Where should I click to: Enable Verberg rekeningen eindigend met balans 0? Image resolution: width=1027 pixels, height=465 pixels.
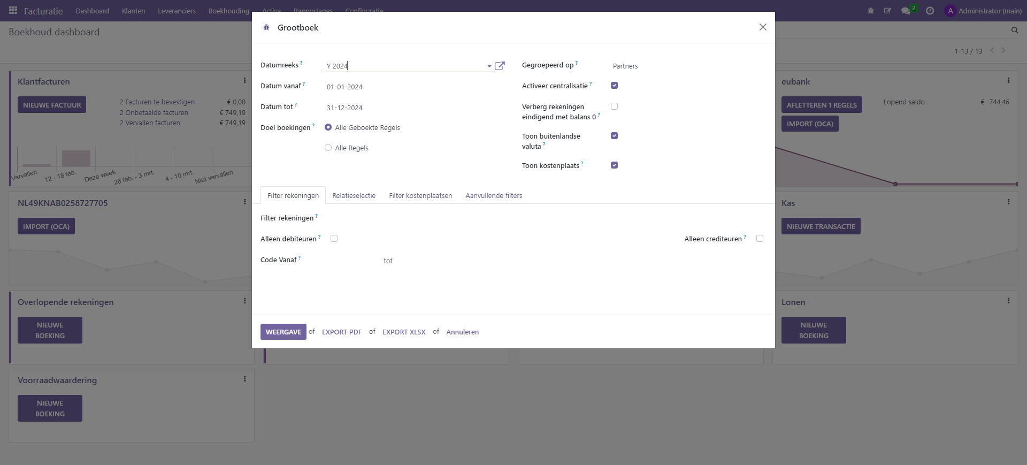click(614, 106)
